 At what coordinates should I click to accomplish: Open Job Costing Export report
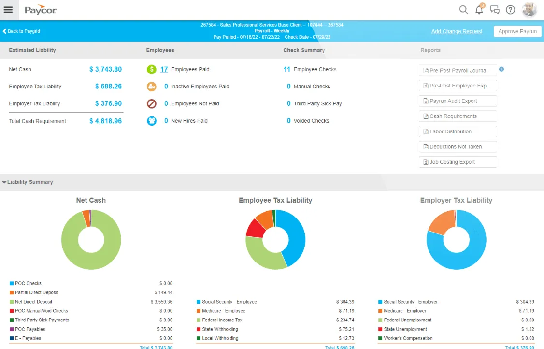[x=458, y=162]
